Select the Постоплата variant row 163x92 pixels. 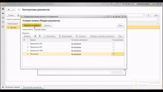click(73, 54)
